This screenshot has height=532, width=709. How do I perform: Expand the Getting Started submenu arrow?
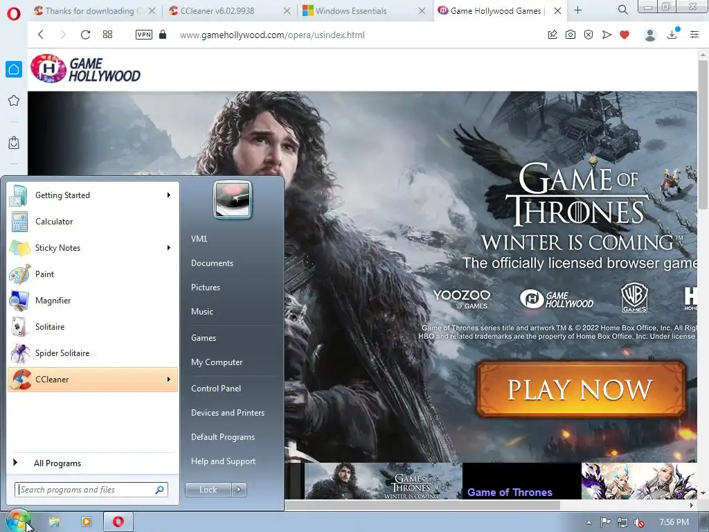[169, 195]
